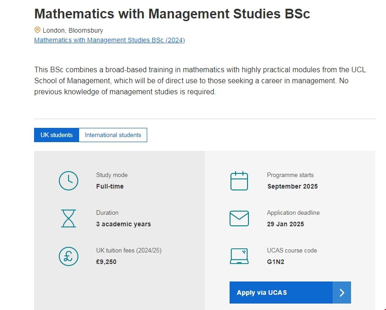Click the clock icon beside Study mode

coord(69,181)
